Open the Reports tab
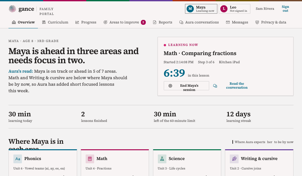The image size is (302, 176). (x=162, y=22)
